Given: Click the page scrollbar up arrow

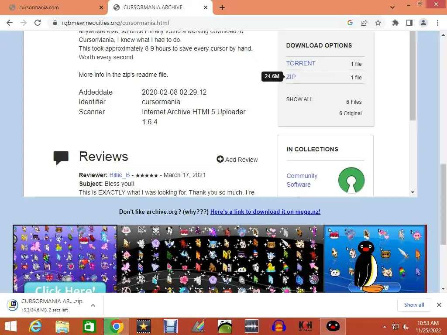Looking at the screenshot, I should pos(443,35).
